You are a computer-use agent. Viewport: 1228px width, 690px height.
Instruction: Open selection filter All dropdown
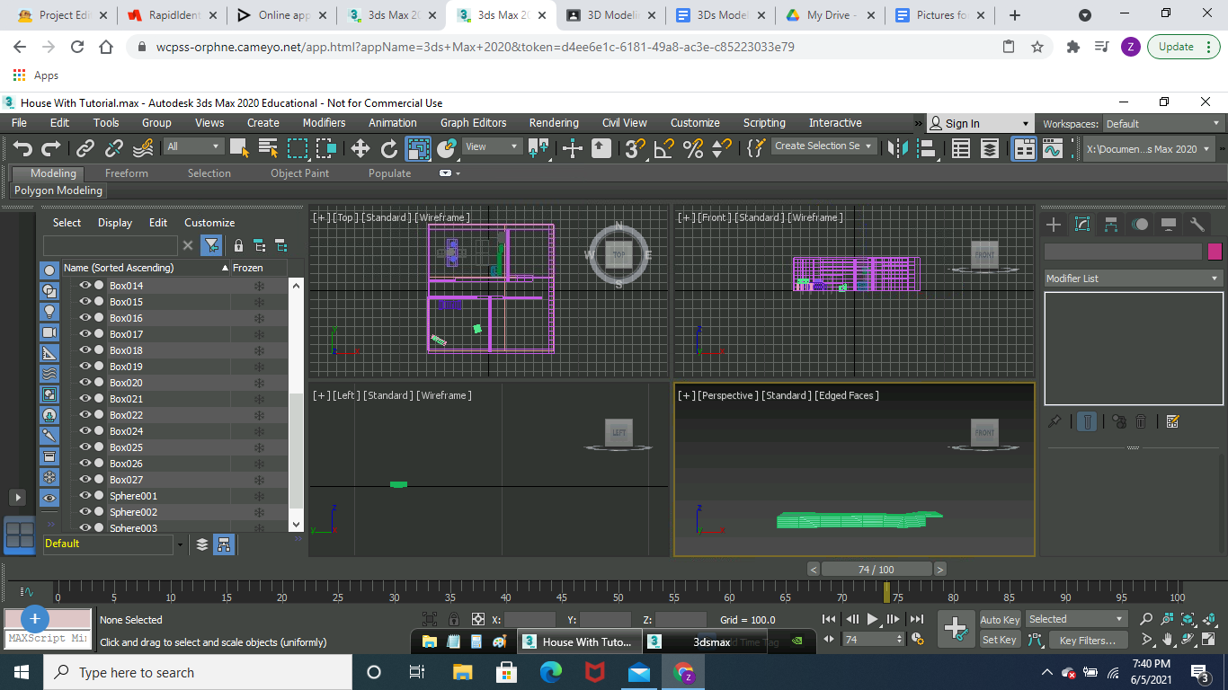tap(194, 146)
